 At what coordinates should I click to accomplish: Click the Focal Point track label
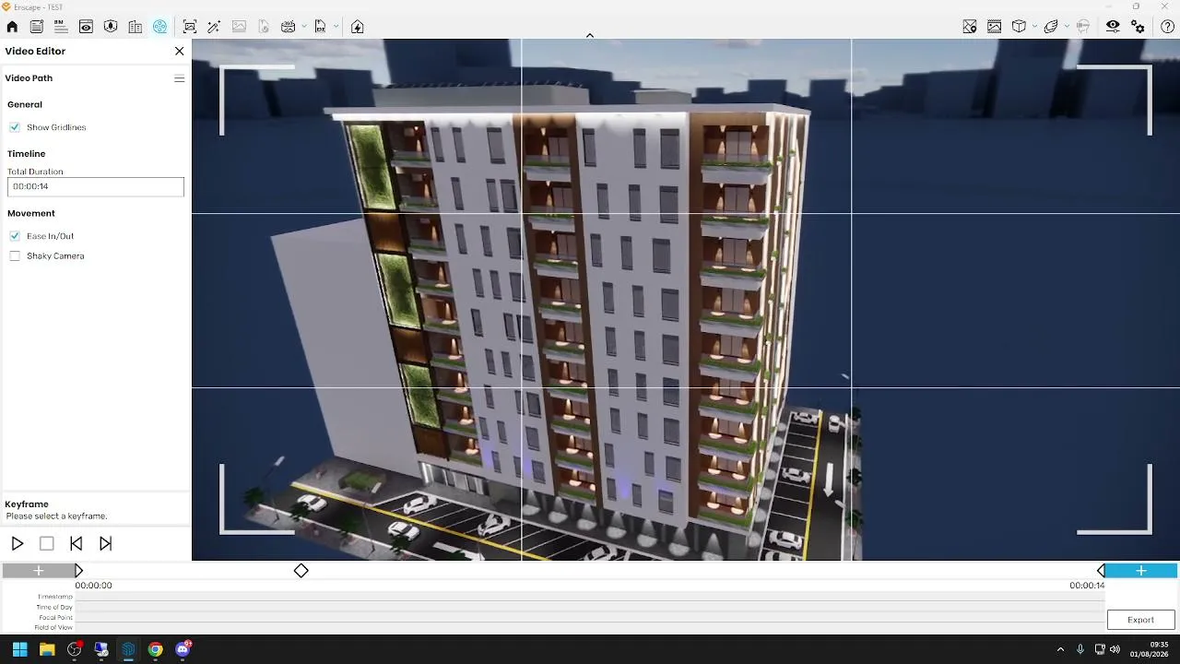pos(56,618)
